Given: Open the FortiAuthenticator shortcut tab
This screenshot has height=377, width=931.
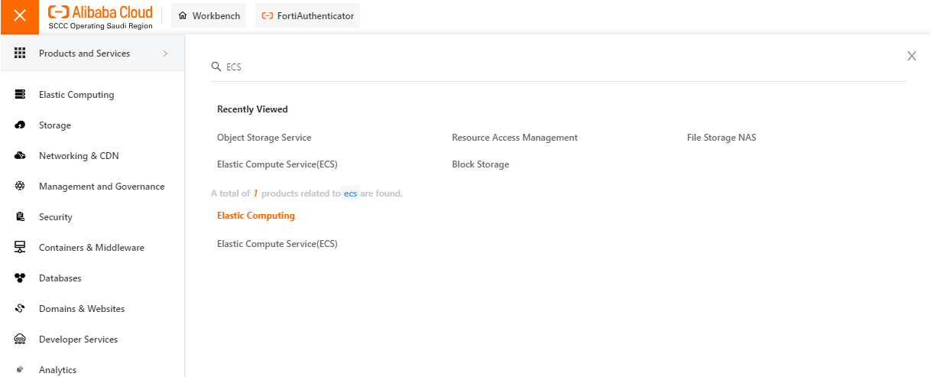Looking at the screenshot, I should coord(307,16).
